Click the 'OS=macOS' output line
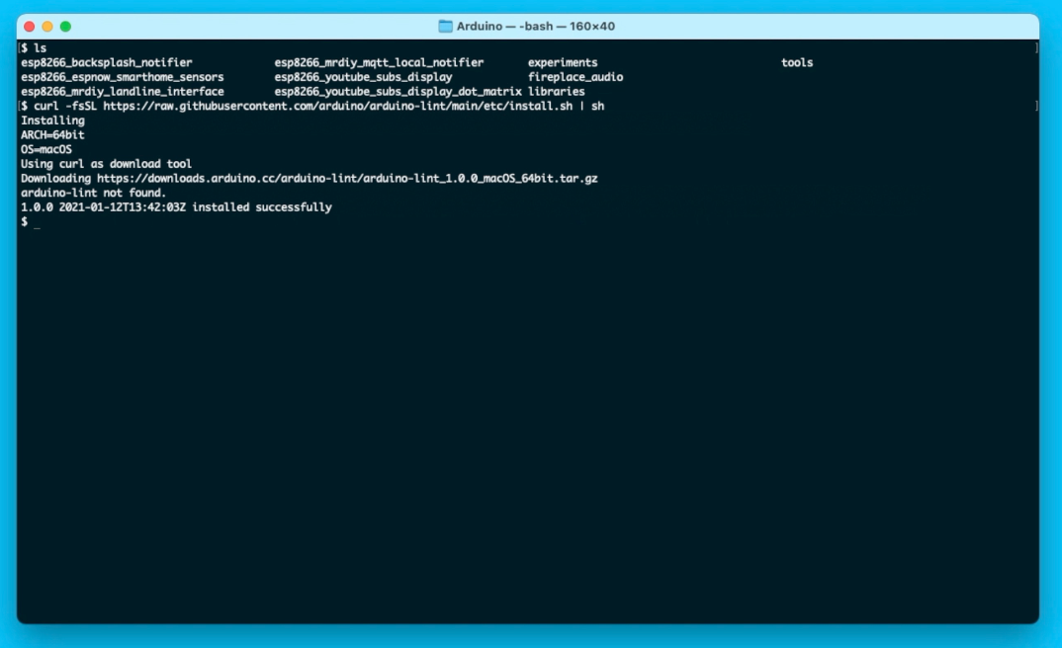Image resolution: width=1062 pixels, height=648 pixels. click(x=46, y=149)
